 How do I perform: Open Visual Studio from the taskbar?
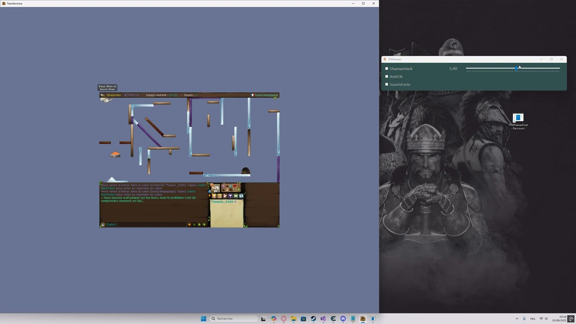click(323, 319)
